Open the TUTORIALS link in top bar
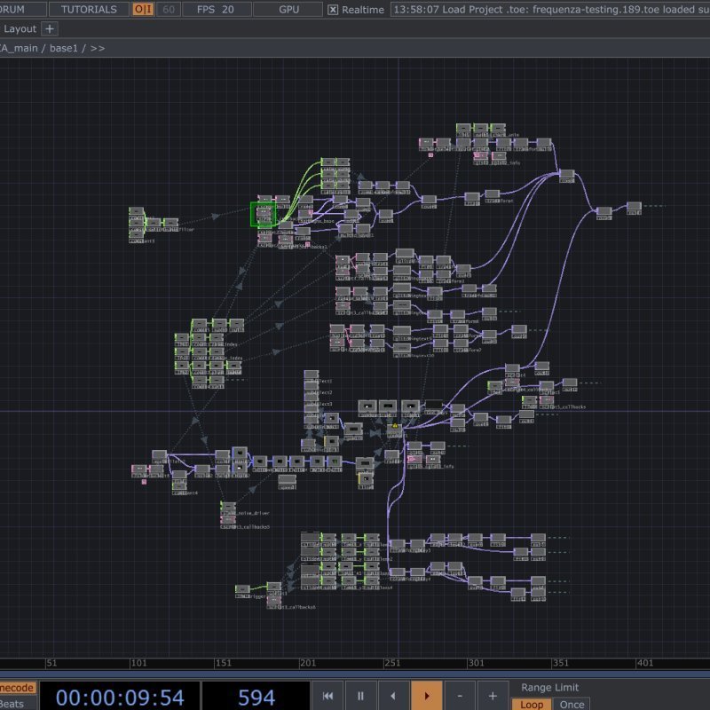Viewport: 710px width, 710px height. tap(89, 9)
